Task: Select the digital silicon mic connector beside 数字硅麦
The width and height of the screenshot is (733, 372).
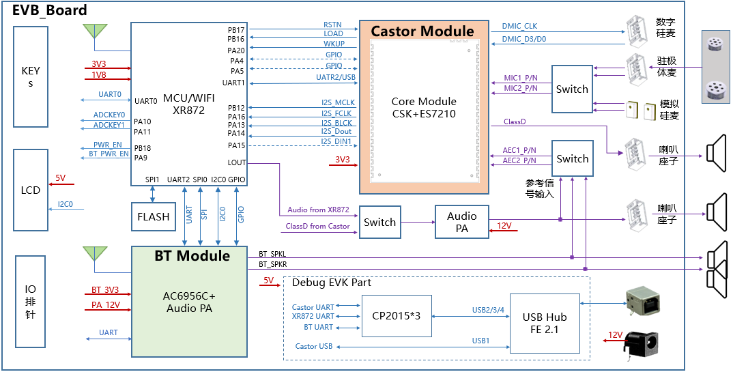Action: click(x=638, y=32)
